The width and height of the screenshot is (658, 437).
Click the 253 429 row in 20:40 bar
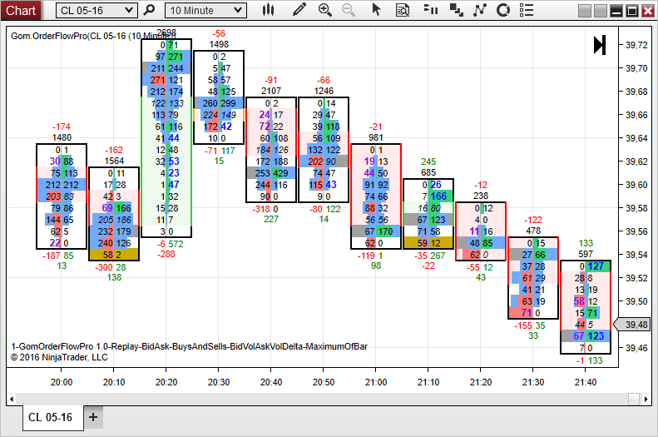(271, 173)
